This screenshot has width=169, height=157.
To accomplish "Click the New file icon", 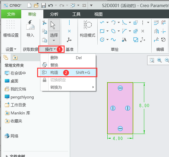I will click(x=29, y=5).
